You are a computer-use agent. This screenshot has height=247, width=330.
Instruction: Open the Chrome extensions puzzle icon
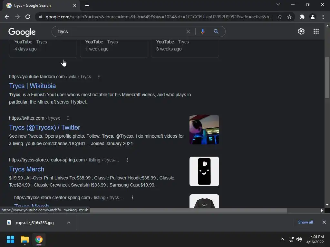302,17
